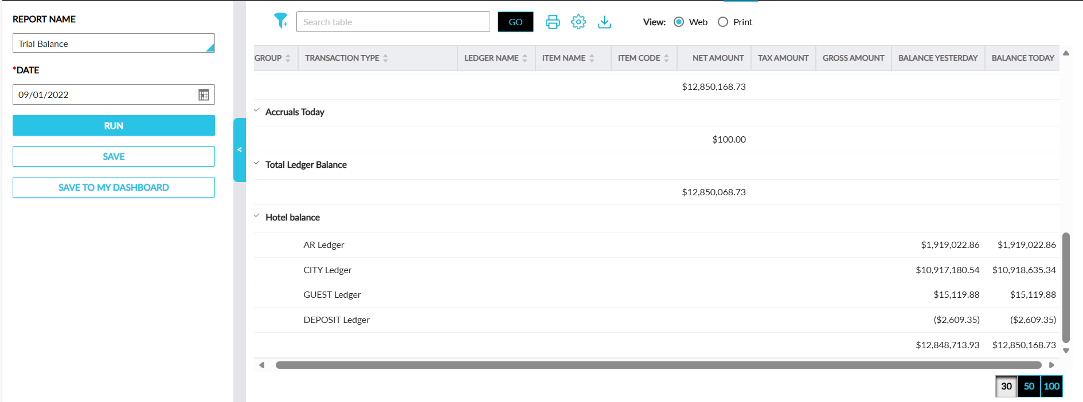Click the Search table input field
This screenshot has width=1083, height=402.
point(393,22)
